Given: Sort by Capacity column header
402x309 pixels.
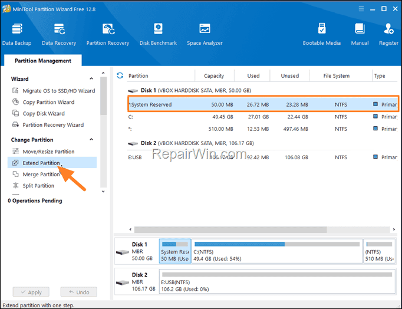Looking at the screenshot, I should 214,75.
